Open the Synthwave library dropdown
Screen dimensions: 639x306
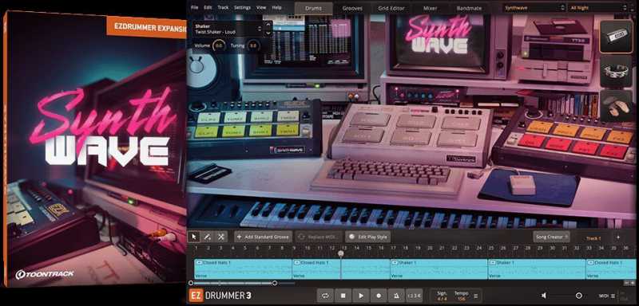point(534,8)
